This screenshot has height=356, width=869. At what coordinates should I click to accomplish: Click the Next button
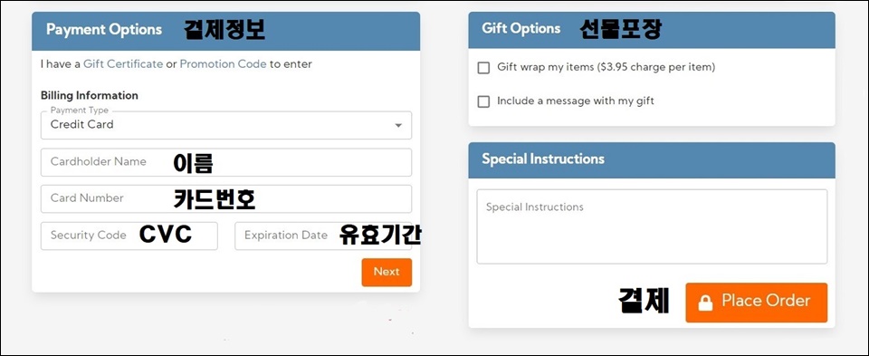[387, 273]
